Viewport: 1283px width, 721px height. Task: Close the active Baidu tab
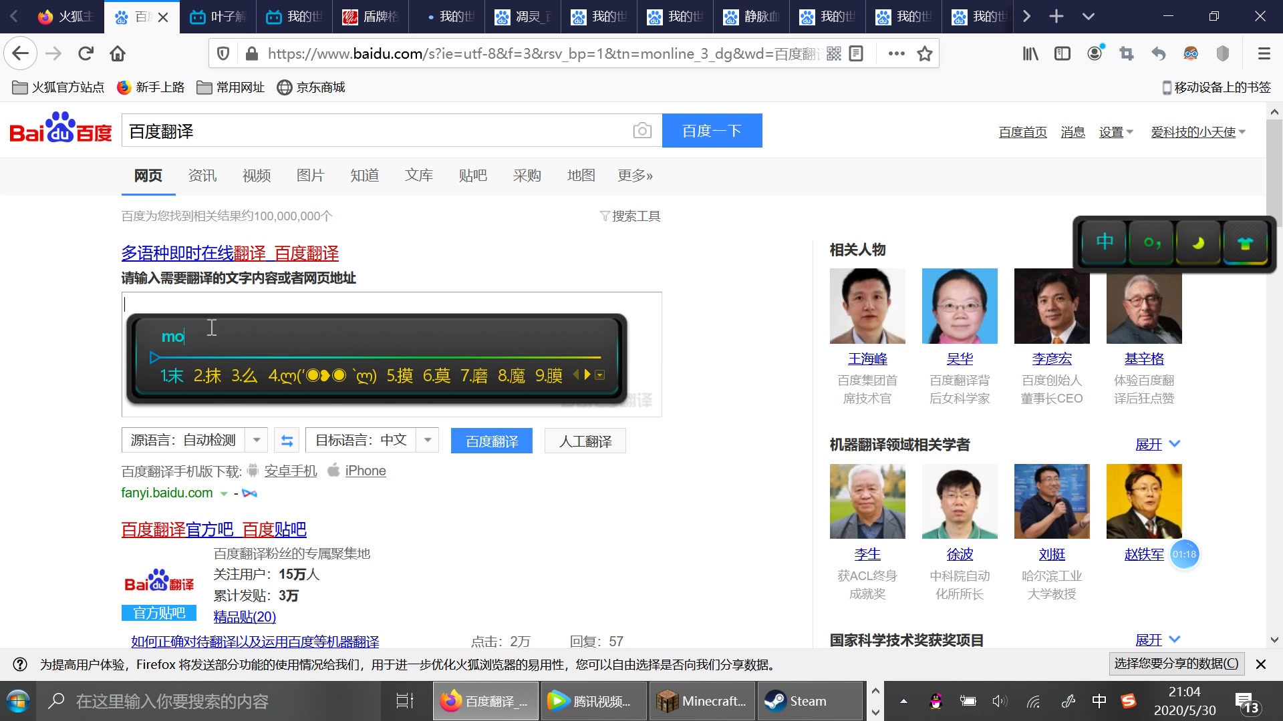[x=163, y=17]
